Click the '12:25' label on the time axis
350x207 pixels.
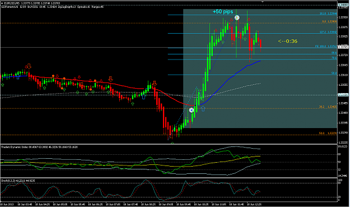point(254,204)
